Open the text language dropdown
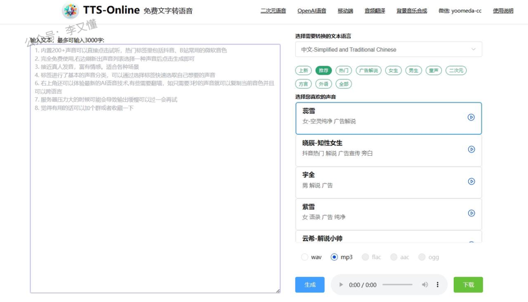 click(x=388, y=49)
